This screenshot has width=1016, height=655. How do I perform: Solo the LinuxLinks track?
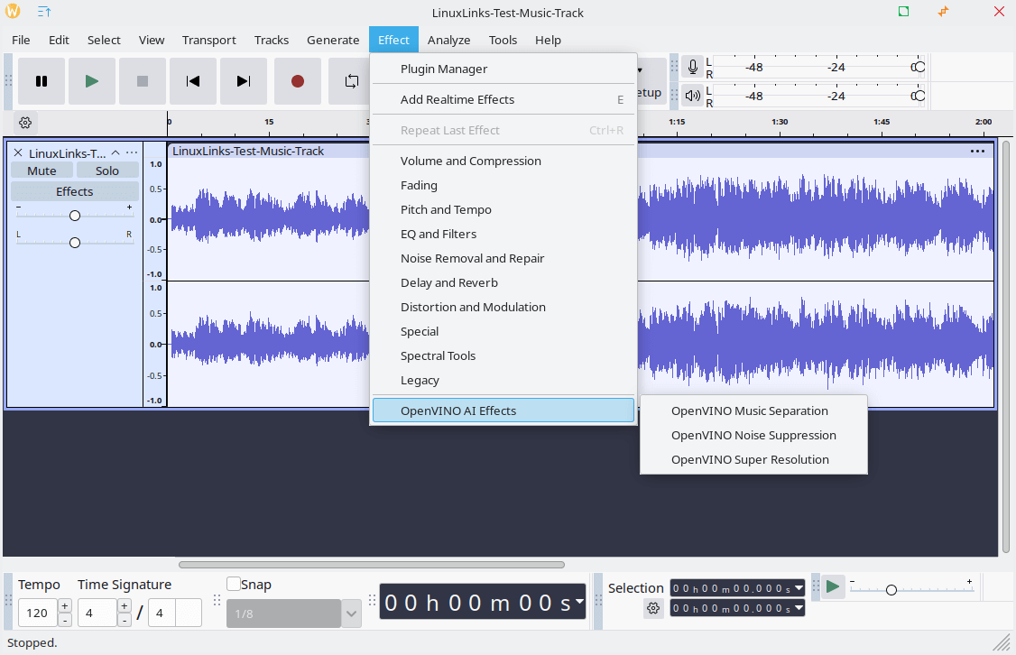(x=107, y=171)
